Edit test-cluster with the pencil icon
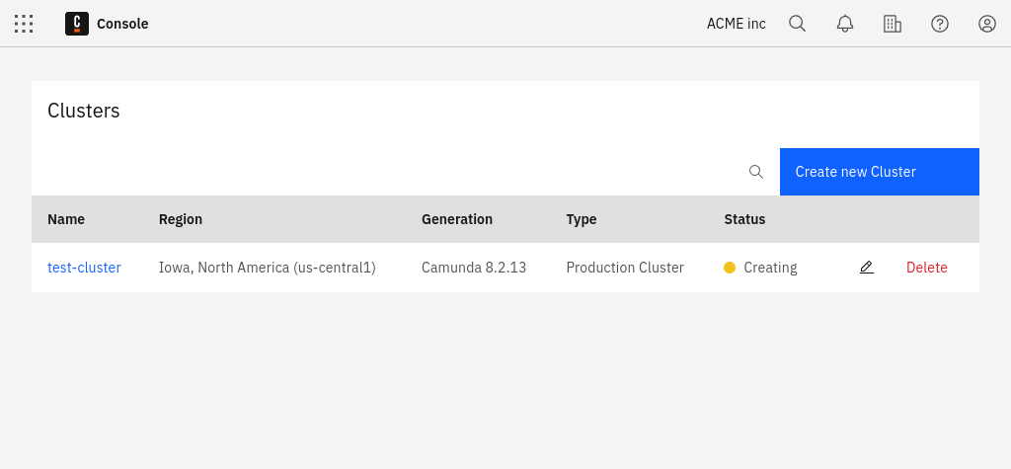Image resolution: width=1011 pixels, height=469 pixels. (867, 267)
